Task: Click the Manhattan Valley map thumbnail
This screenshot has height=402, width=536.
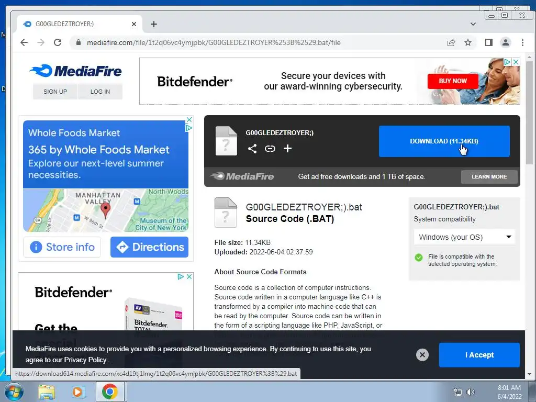Action: pos(106,210)
